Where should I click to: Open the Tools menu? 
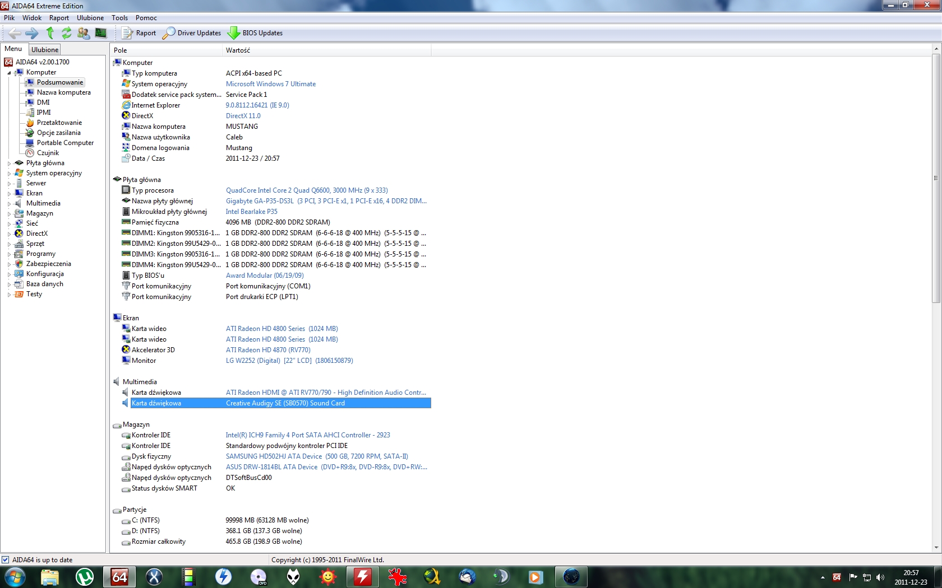119,18
